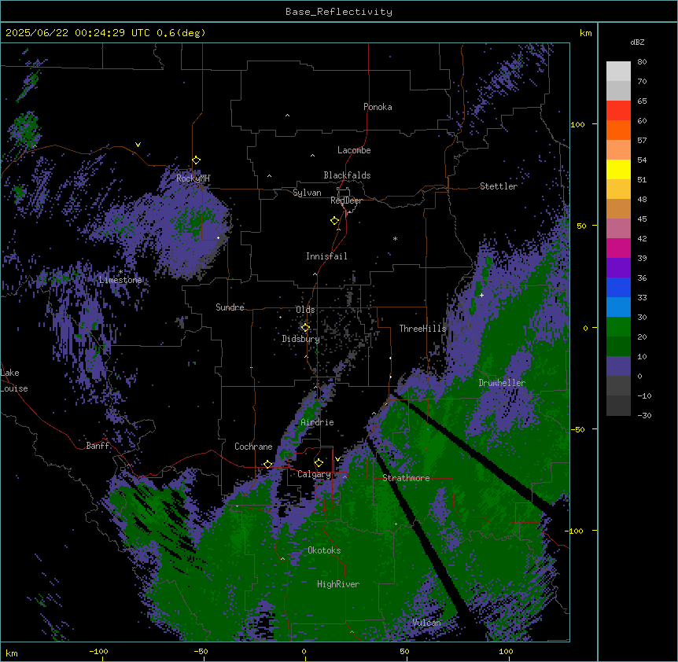
Task: Click the yellow diamond marker above Calgary label
Action: pyautogui.click(x=319, y=463)
